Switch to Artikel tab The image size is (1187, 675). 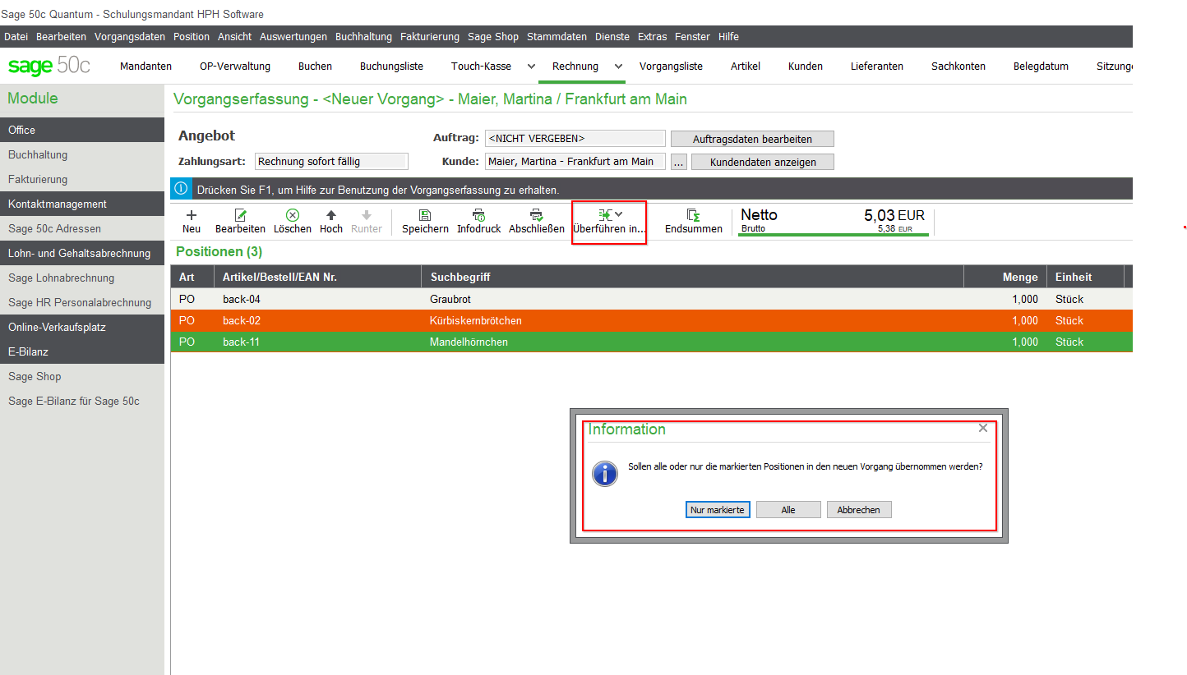pyautogui.click(x=746, y=67)
